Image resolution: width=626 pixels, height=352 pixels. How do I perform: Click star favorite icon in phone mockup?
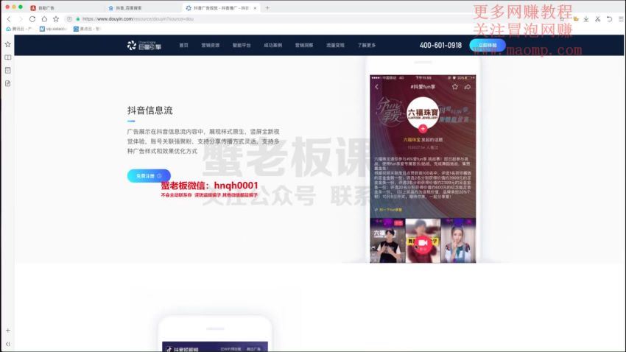point(454,87)
